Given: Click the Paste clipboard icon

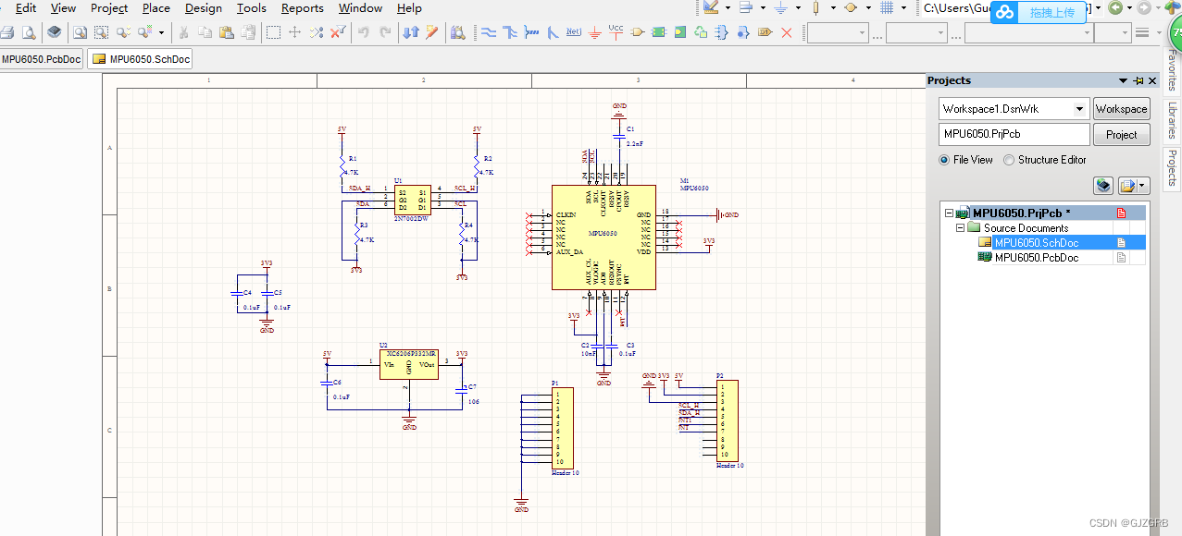Looking at the screenshot, I should click(226, 32).
